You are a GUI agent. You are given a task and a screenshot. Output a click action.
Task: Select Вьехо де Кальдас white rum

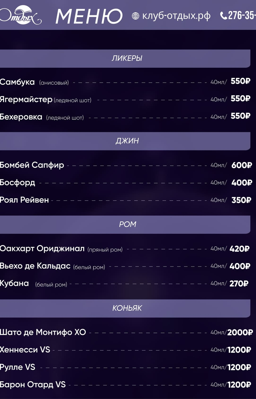click(35, 266)
